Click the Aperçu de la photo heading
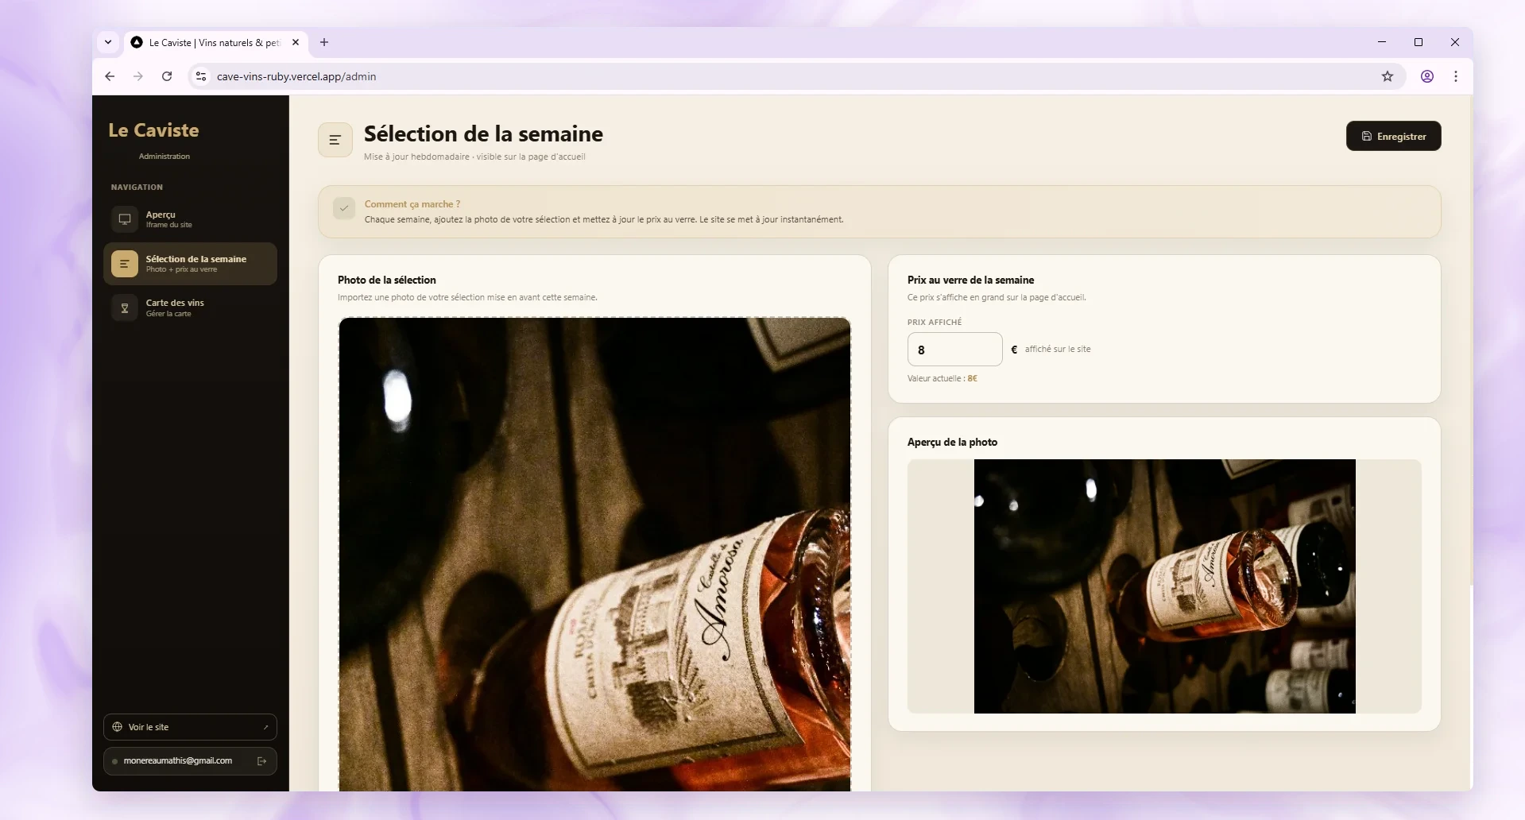Image resolution: width=1525 pixels, height=820 pixels. coord(952,442)
